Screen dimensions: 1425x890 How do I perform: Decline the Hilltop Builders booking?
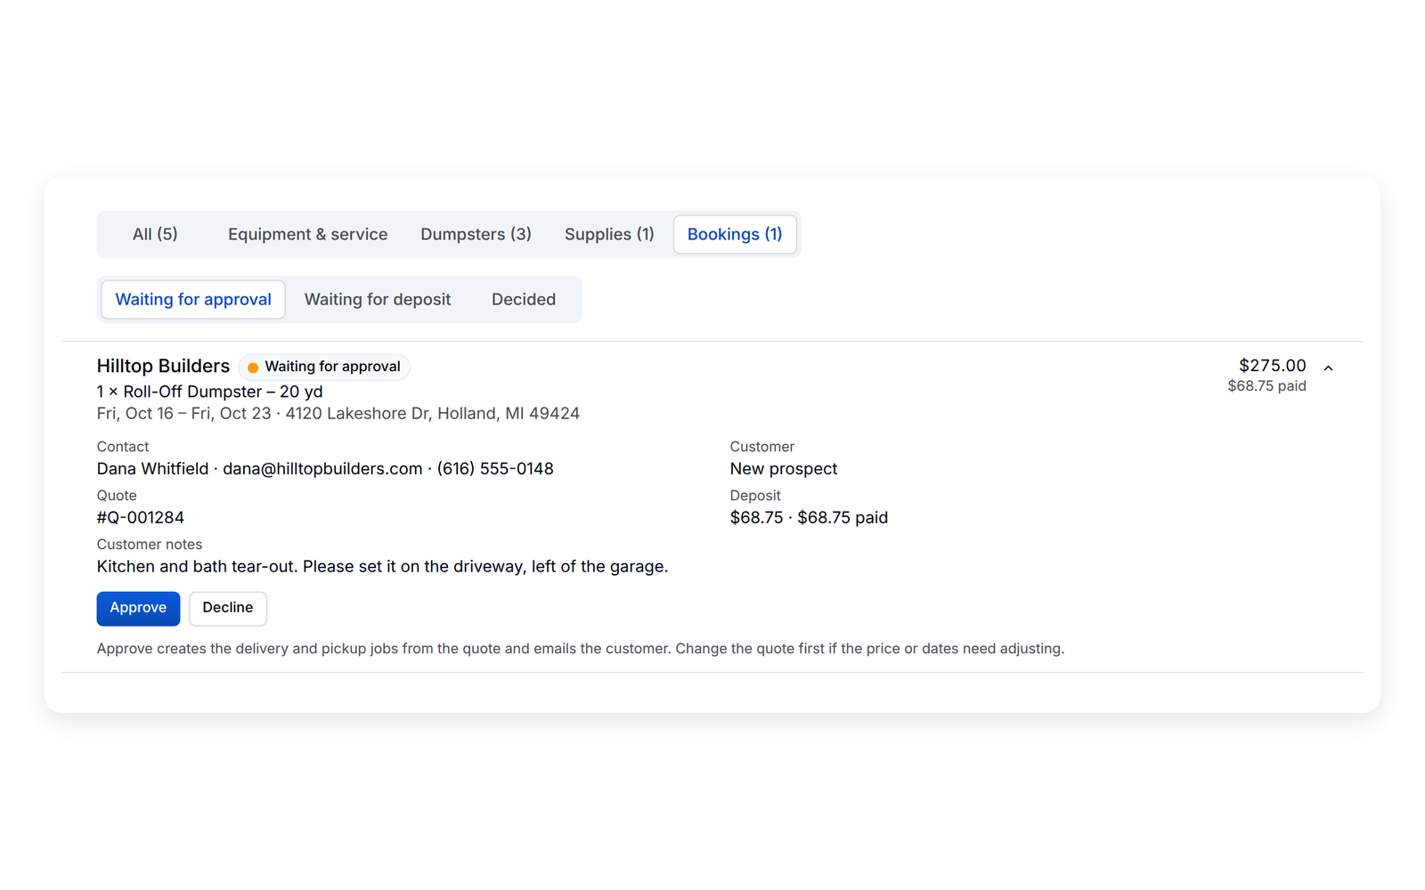click(227, 608)
